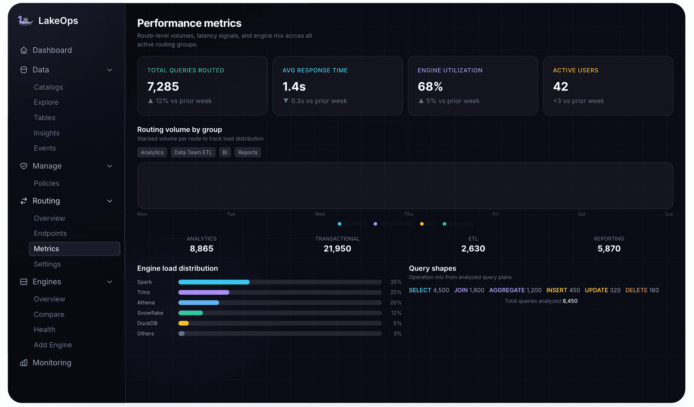
Task: Click the Monitoring bar chart icon
Action: (x=24, y=363)
